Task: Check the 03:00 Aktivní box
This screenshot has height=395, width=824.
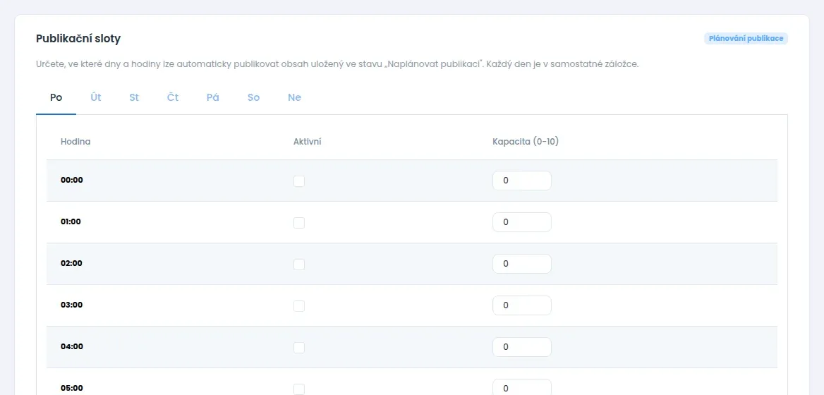Action: 299,305
